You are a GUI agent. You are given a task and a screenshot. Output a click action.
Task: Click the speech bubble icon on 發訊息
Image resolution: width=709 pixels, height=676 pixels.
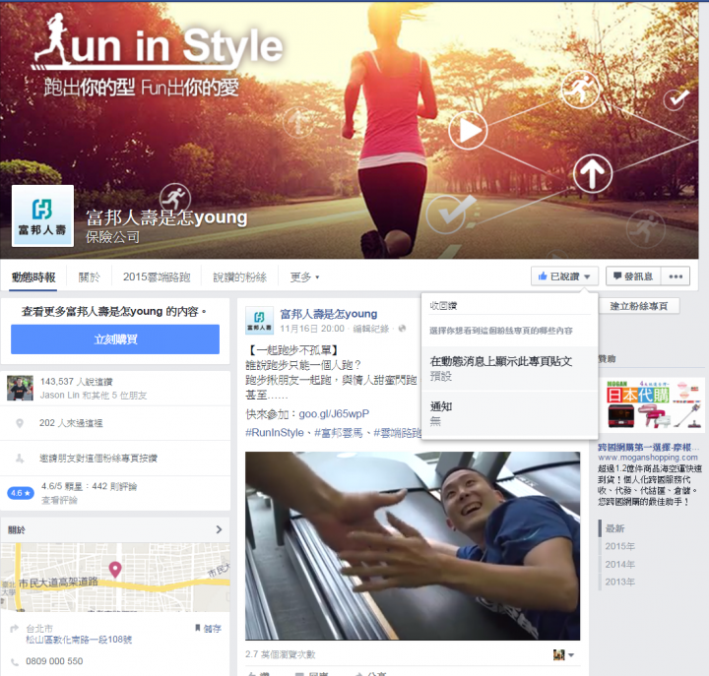point(617,276)
